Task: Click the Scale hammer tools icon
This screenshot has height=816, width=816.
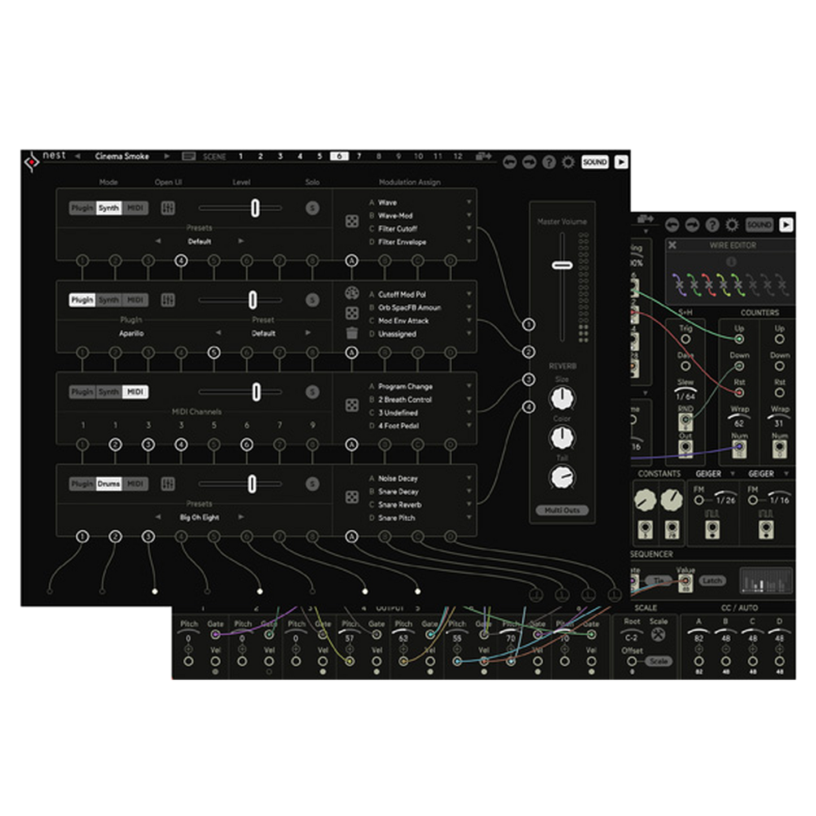Action: tap(658, 635)
